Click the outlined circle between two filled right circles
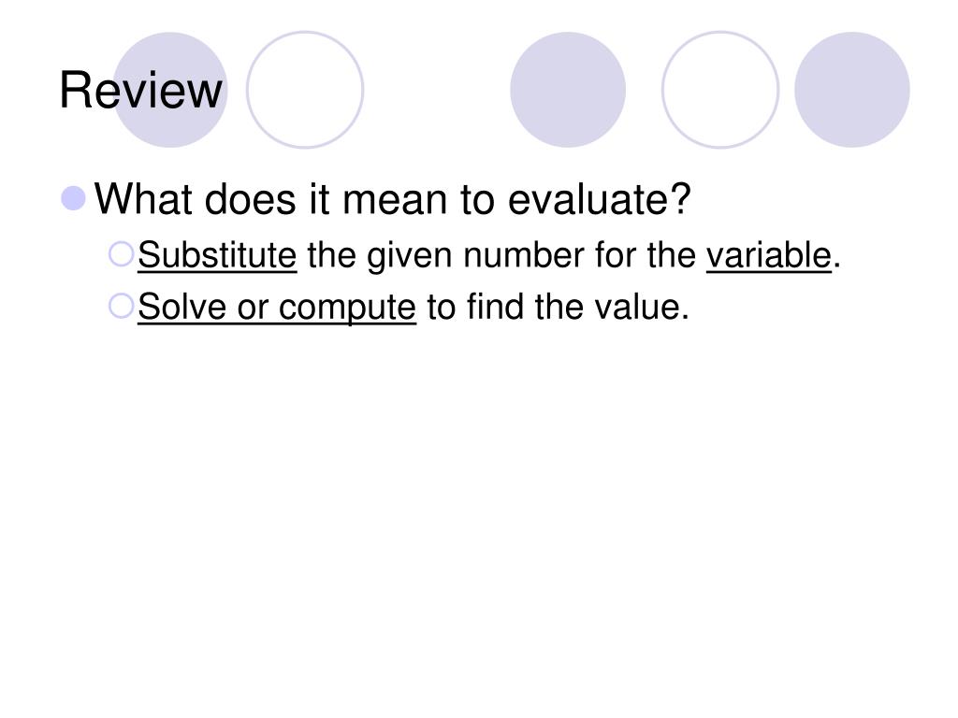The image size is (958, 718). coord(720,90)
